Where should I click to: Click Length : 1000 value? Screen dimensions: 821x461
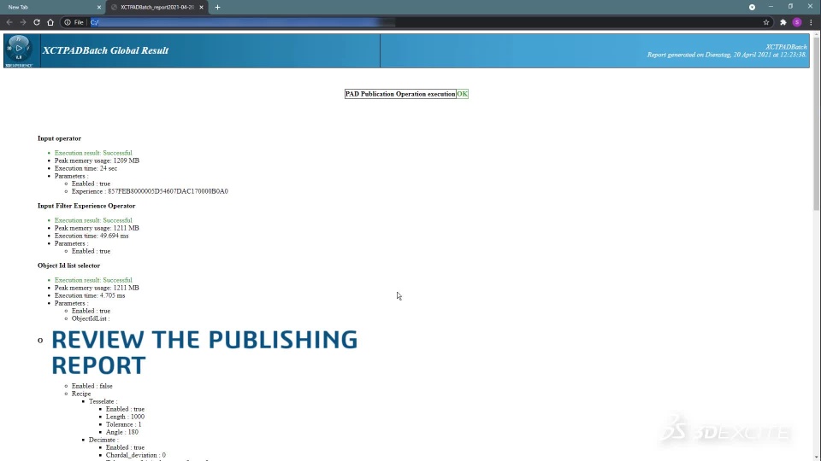(x=125, y=417)
